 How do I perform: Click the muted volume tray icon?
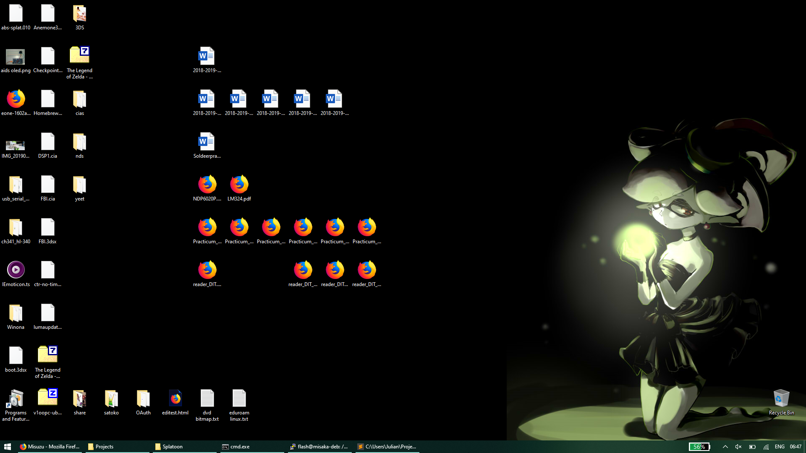pyautogui.click(x=738, y=447)
